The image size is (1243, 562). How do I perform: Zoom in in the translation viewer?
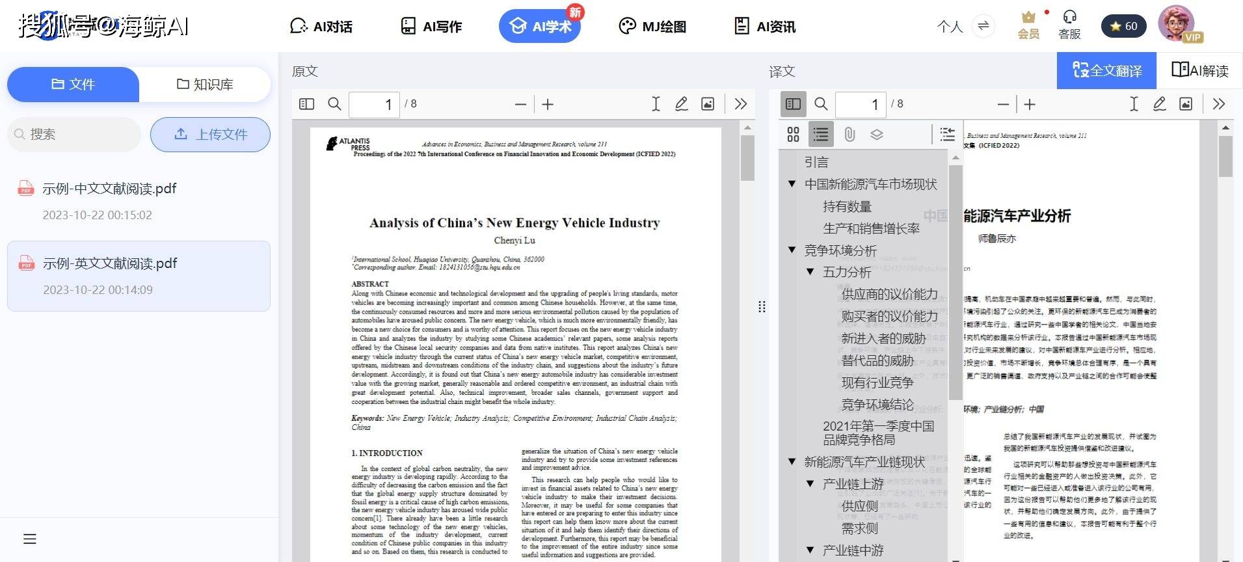click(1030, 104)
